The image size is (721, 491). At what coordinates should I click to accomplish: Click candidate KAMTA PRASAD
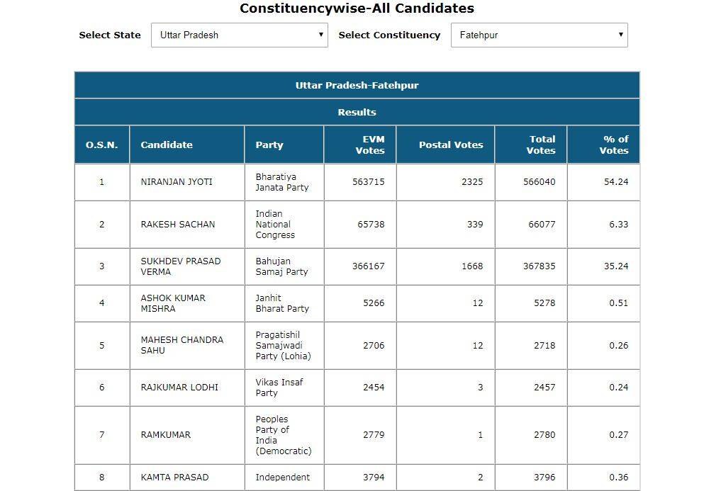(174, 477)
